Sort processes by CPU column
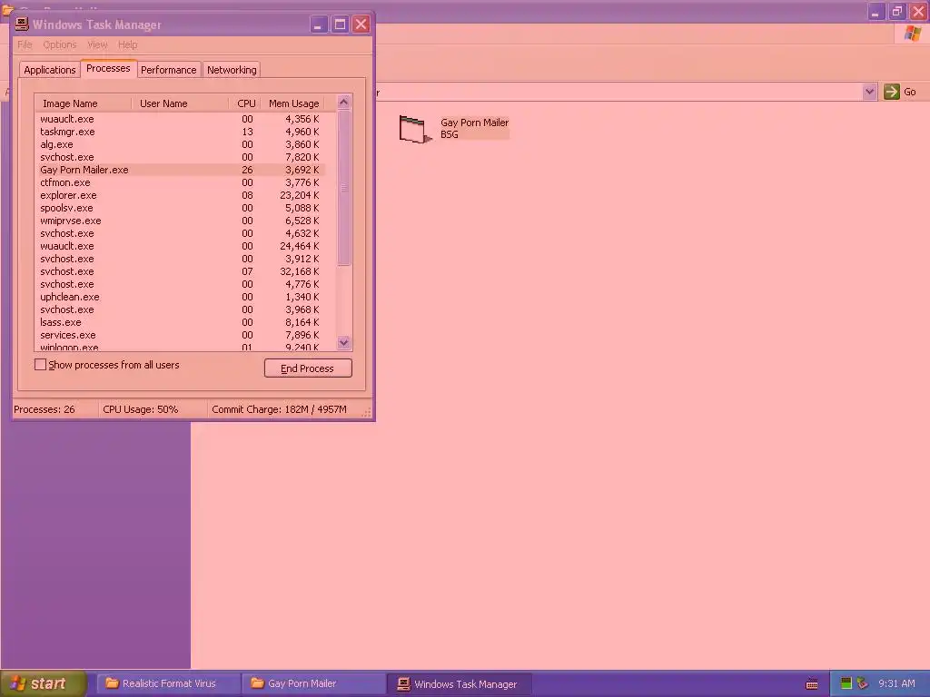The width and height of the screenshot is (930, 697). [244, 103]
